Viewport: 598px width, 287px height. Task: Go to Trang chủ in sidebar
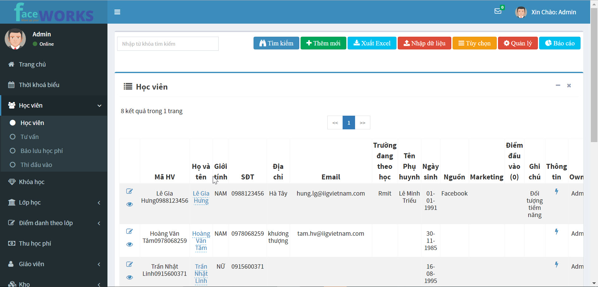32,64
